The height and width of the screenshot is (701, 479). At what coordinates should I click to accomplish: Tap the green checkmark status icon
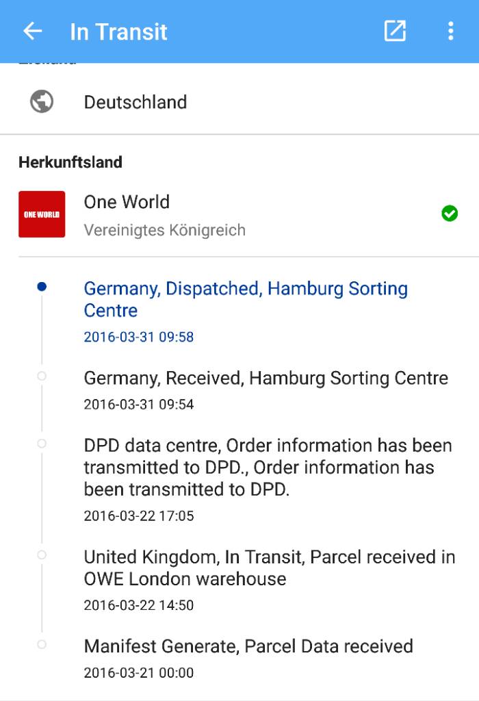450,214
